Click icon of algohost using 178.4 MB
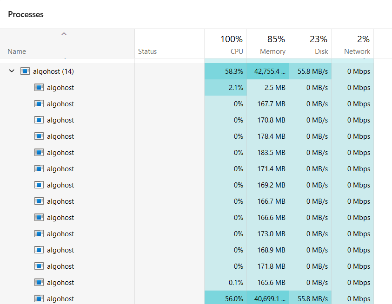Screen dimensions: 392x304 click(39, 136)
